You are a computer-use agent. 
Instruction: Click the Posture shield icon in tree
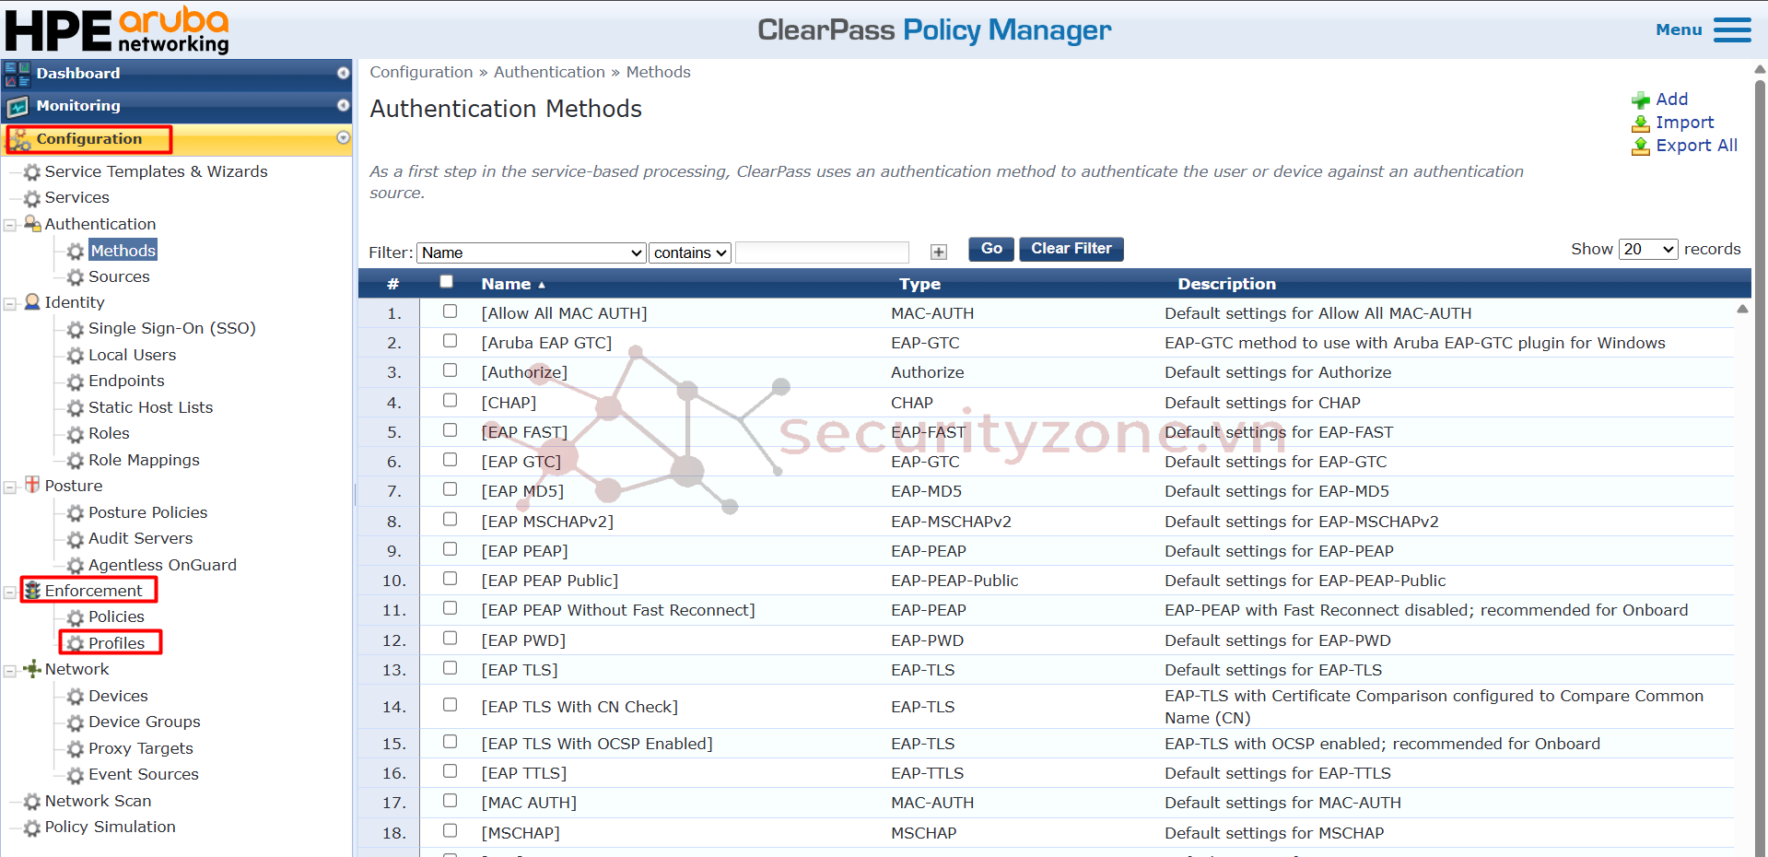[x=32, y=485]
